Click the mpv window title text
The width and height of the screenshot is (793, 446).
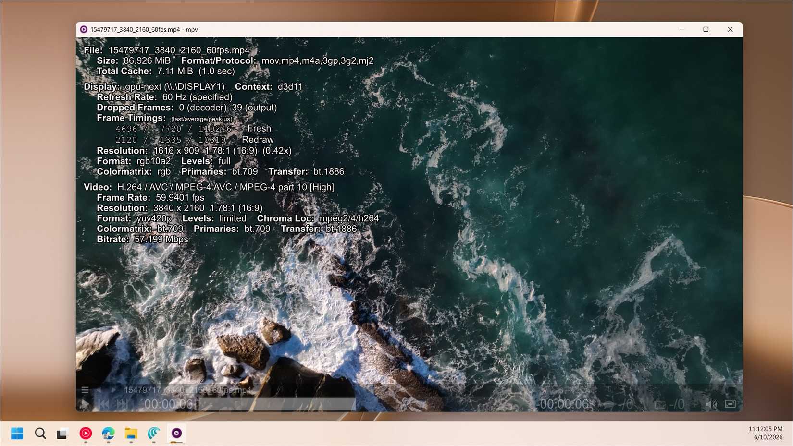(x=144, y=29)
